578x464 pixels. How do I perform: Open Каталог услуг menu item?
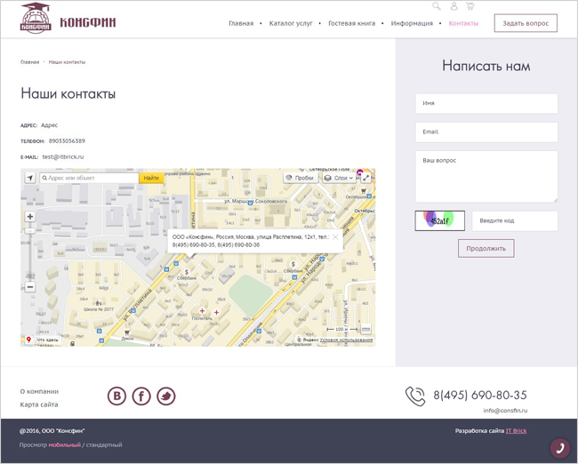[x=291, y=23]
